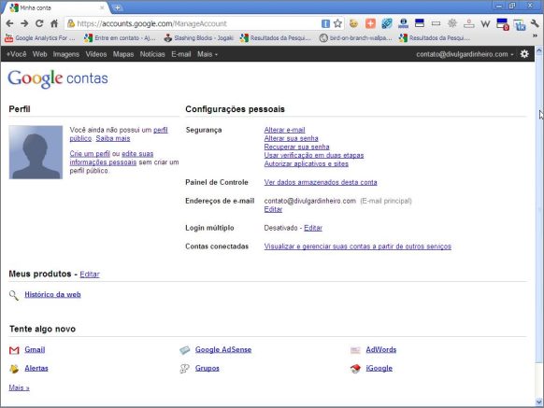Open the Histórico da web link
Image resolution: width=544 pixels, height=408 pixels.
coord(52,295)
